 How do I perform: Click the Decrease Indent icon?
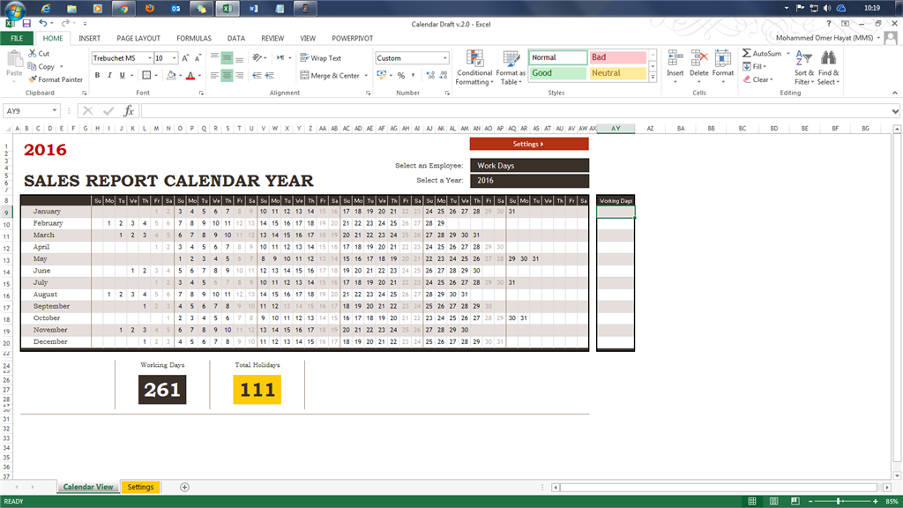[x=257, y=76]
